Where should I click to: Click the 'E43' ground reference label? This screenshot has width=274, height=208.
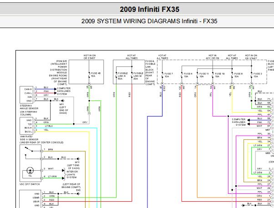[78, 190]
